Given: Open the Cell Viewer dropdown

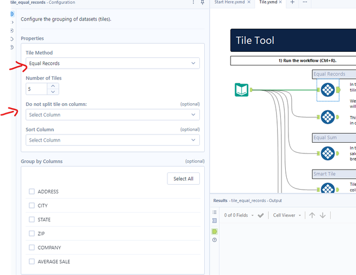Looking at the screenshot, I should 287,215.
